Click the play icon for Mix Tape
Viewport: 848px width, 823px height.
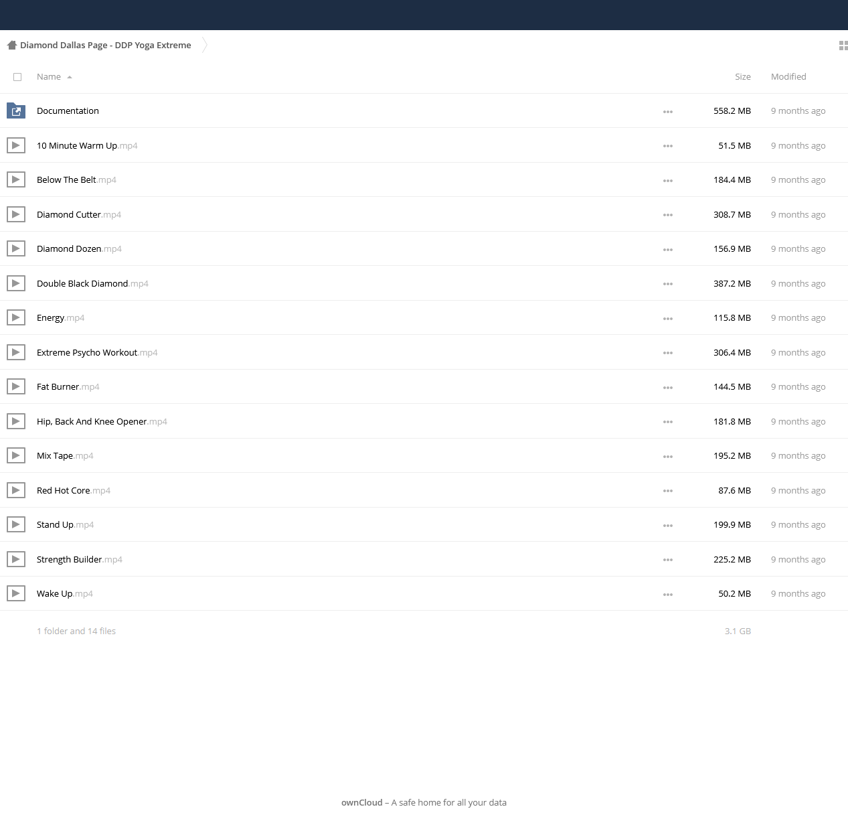tap(16, 455)
